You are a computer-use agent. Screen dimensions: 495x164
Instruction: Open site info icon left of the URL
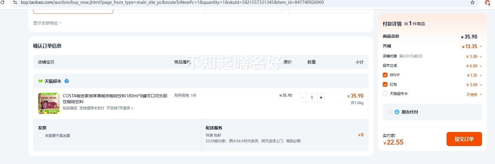[15, 2]
